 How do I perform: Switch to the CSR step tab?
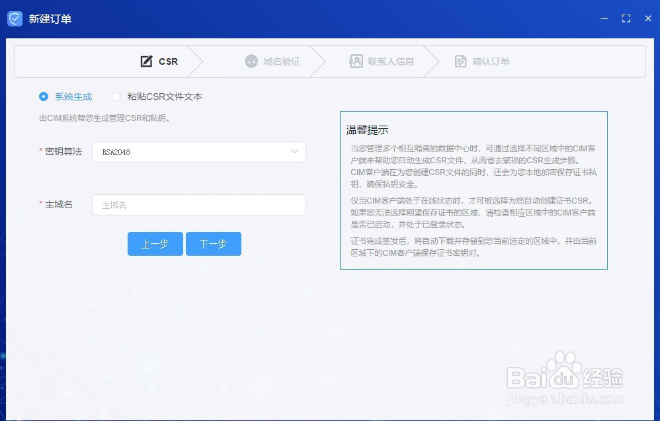pyautogui.click(x=159, y=61)
